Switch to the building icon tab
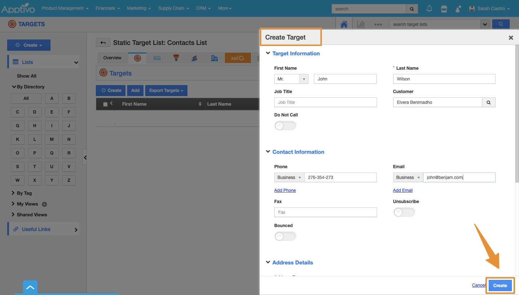This screenshot has width=519, height=295. pos(214,58)
